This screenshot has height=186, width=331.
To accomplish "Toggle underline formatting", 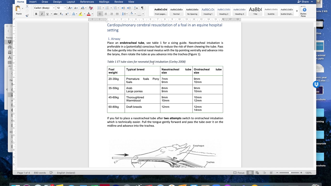I will [47, 14].
